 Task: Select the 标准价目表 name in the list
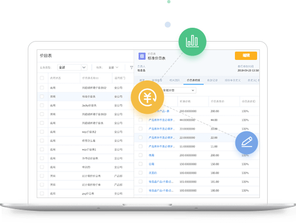click(88, 97)
